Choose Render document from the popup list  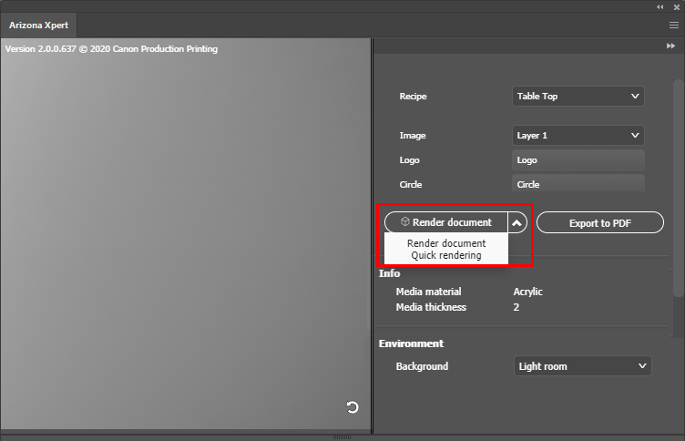tap(446, 243)
